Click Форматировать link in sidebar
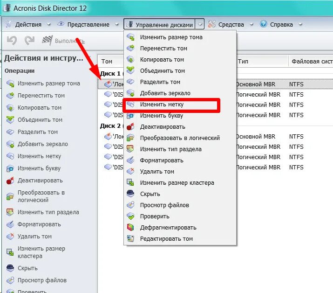Screen dimensions: 333x293 39,224
